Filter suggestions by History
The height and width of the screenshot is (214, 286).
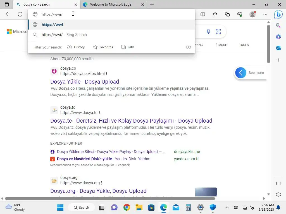coord(76,47)
